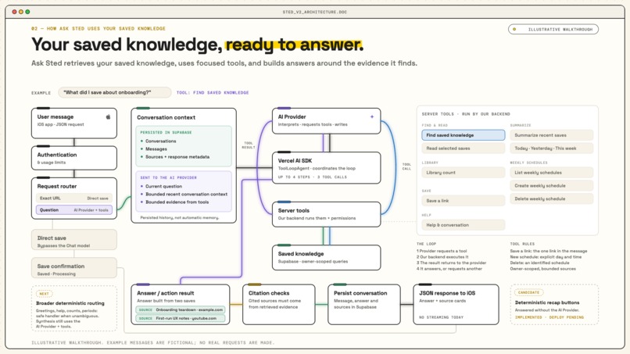This screenshot has width=630, height=354.
Task: Click the NEXT tag above Broader deterministic routing
Action: (x=45, y=294)
